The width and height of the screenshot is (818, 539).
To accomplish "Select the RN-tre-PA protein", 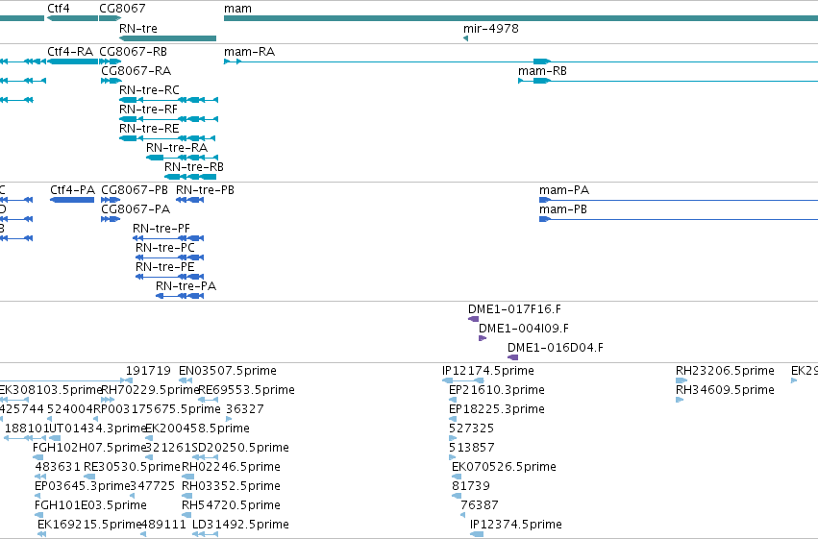I will tap(180, 296).
